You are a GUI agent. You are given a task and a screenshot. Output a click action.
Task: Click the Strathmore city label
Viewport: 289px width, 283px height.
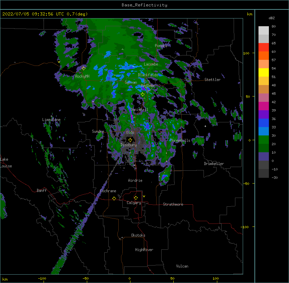point(173,204)
